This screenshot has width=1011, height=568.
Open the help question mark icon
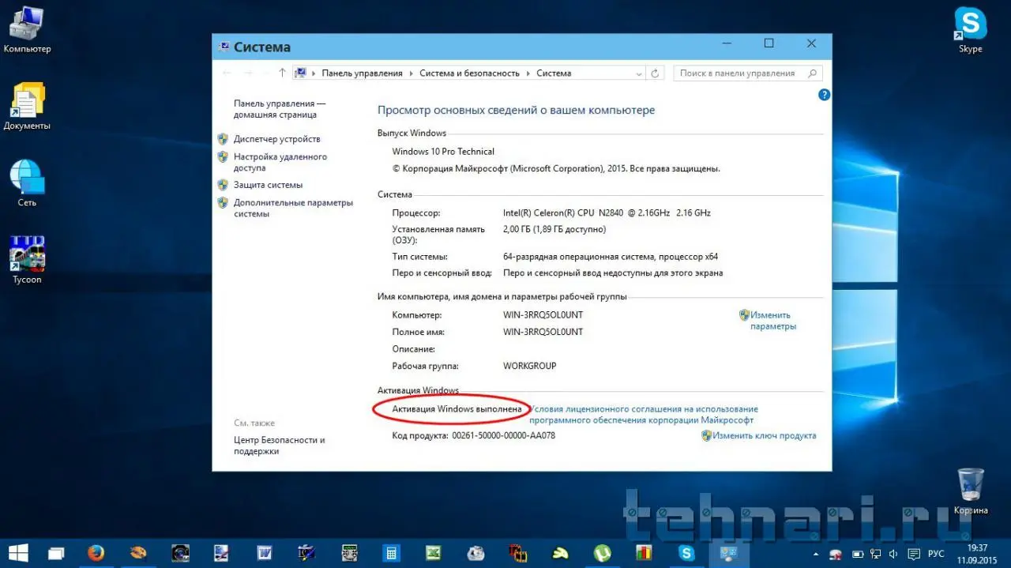point(824,95)
